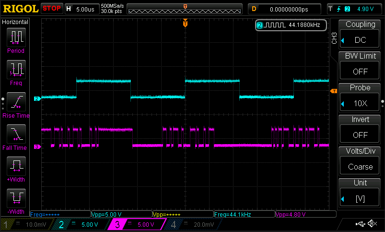This screenshot has height=232, width=385.
Task: Click the blue arrow beside Coupling DC
Action: point(343,40)
